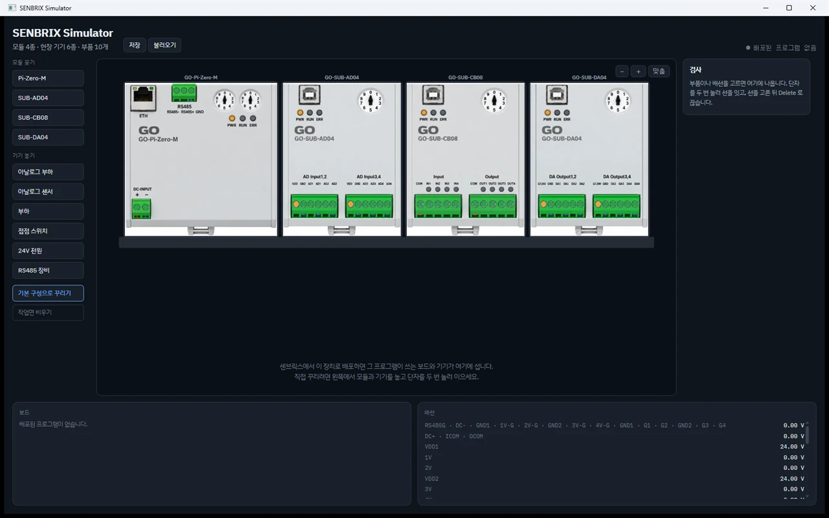The height and width of the screenshot is (518, 829).
Task: Click 작업면 비우기 button
Action: [x=48, y=312]
